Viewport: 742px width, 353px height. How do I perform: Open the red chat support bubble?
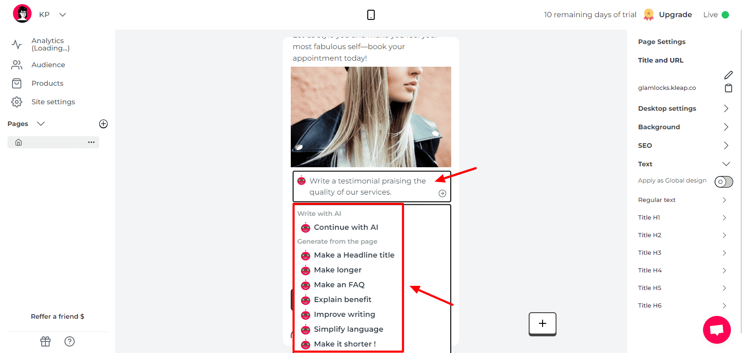pos(716,330)
